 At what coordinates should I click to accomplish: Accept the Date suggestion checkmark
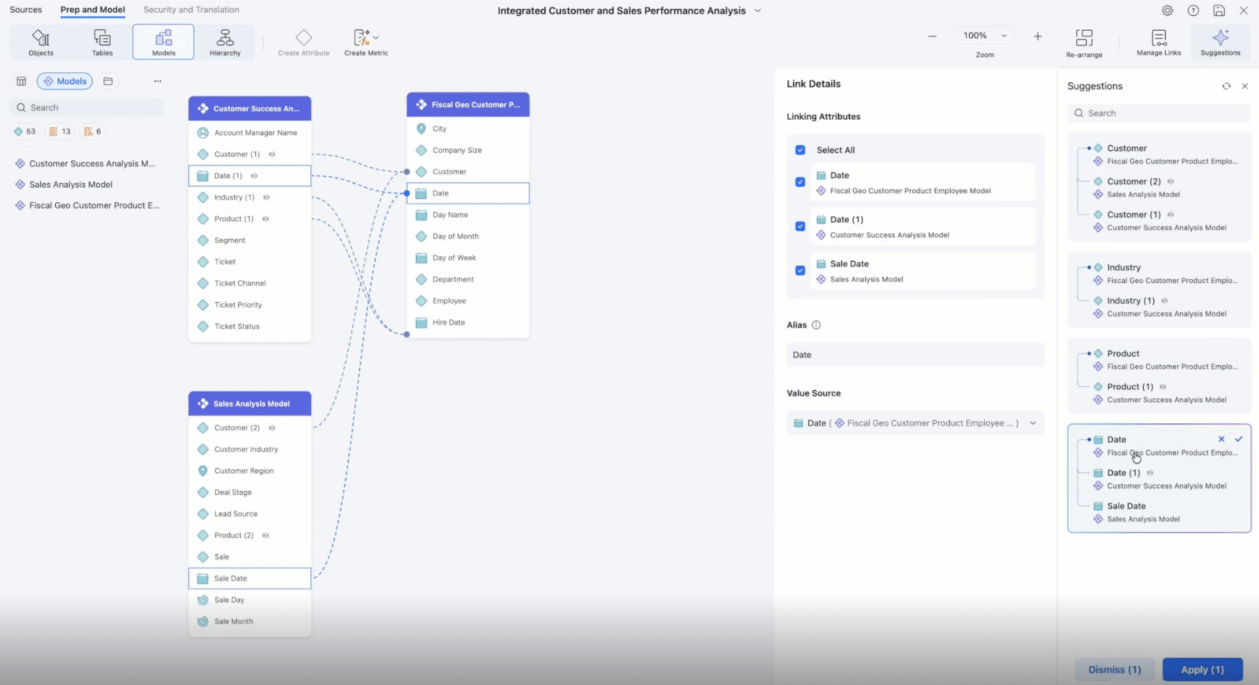(1238, 439)
